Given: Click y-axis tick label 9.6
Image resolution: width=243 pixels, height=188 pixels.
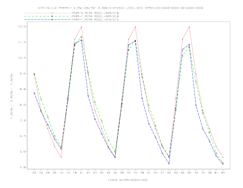Looking at the screenshot, I should tap(22, 73).
